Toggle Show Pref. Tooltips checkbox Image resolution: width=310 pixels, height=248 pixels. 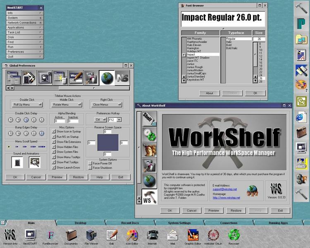pyautogui.click(x=54, y=162)
